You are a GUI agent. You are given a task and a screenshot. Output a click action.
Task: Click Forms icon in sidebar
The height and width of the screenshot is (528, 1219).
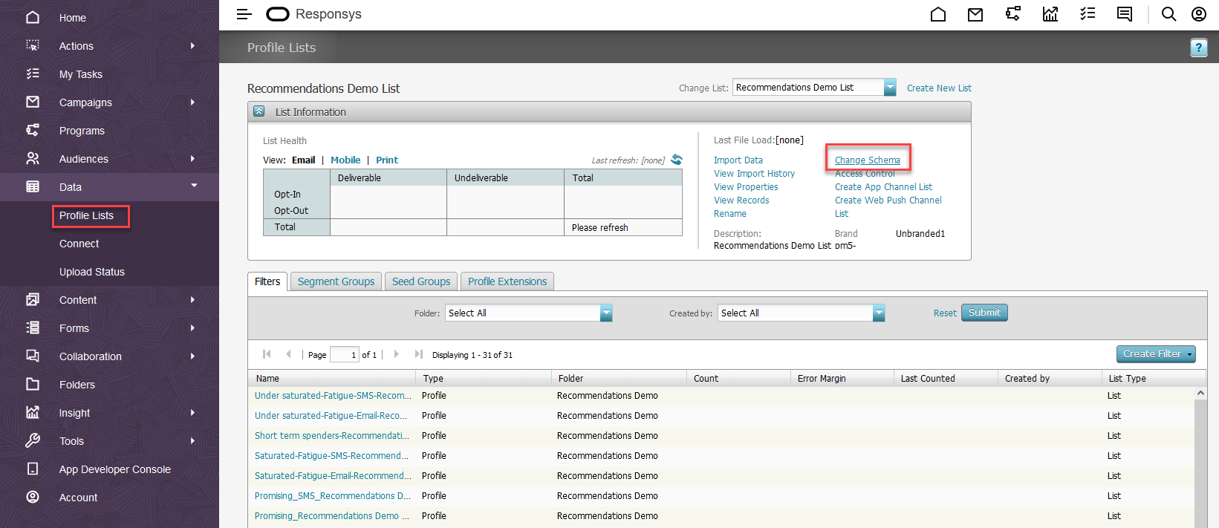click(x=33, y=327)
